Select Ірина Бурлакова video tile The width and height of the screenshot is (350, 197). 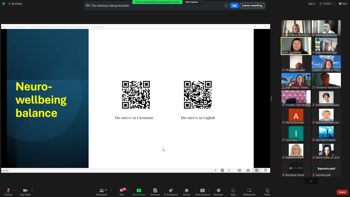click(x=296, y=46)
